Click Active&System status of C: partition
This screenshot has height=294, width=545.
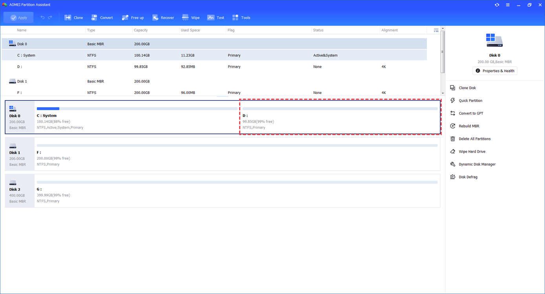[x=326, y=55]
